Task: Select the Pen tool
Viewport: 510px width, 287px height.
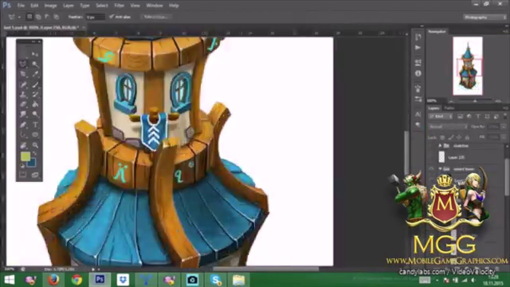Action: tap(23, 125)
